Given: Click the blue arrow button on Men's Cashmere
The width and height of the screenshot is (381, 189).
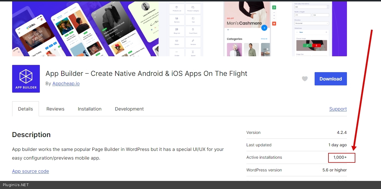Looking at the screenshot, I should tap(264, 28).
